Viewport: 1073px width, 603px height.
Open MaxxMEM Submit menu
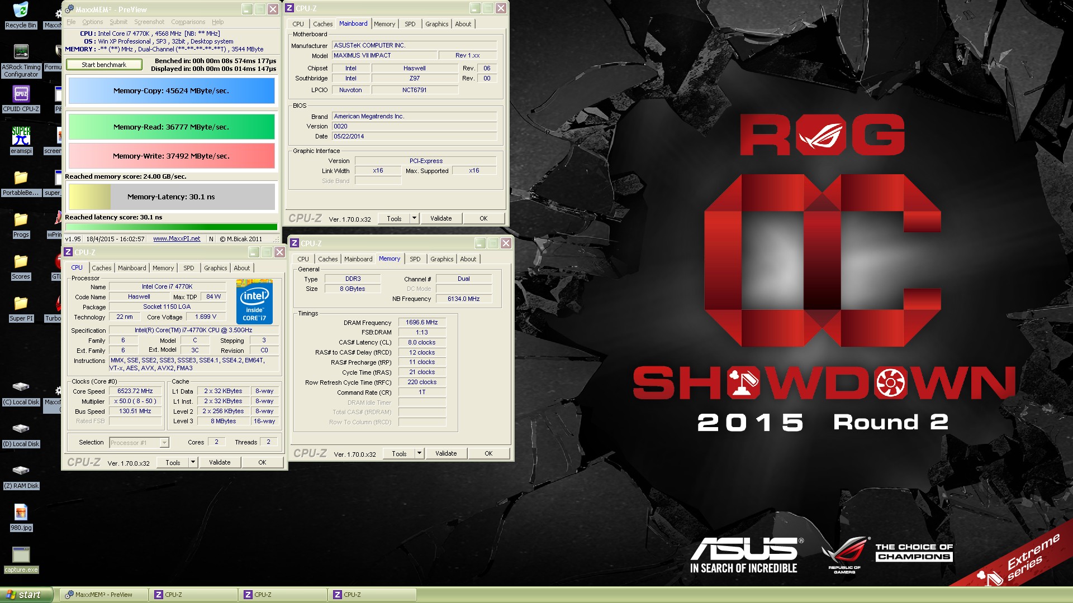[x=118, y=22]
